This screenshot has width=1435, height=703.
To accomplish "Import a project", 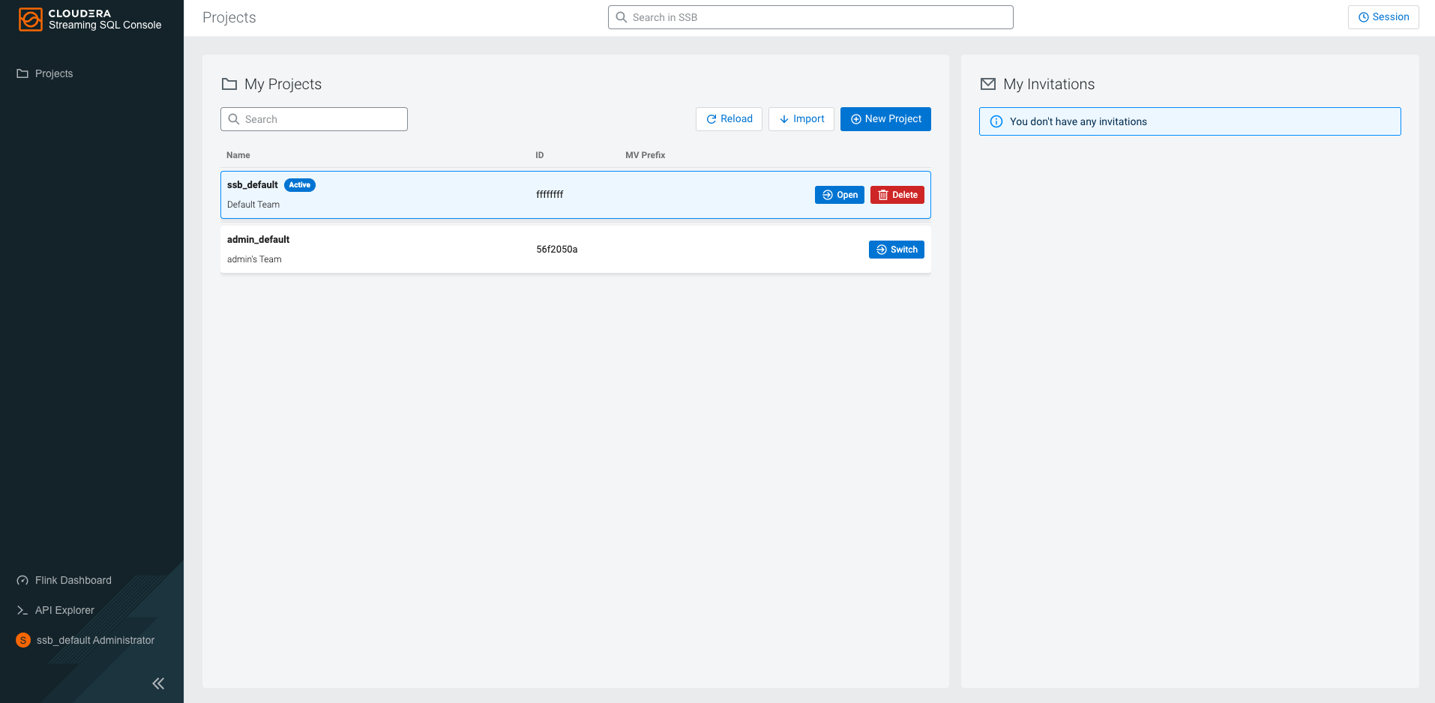I will coord(801,119).
